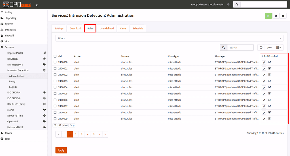Open rows-per-page dropdown showing 10

[x=269, y=47]
